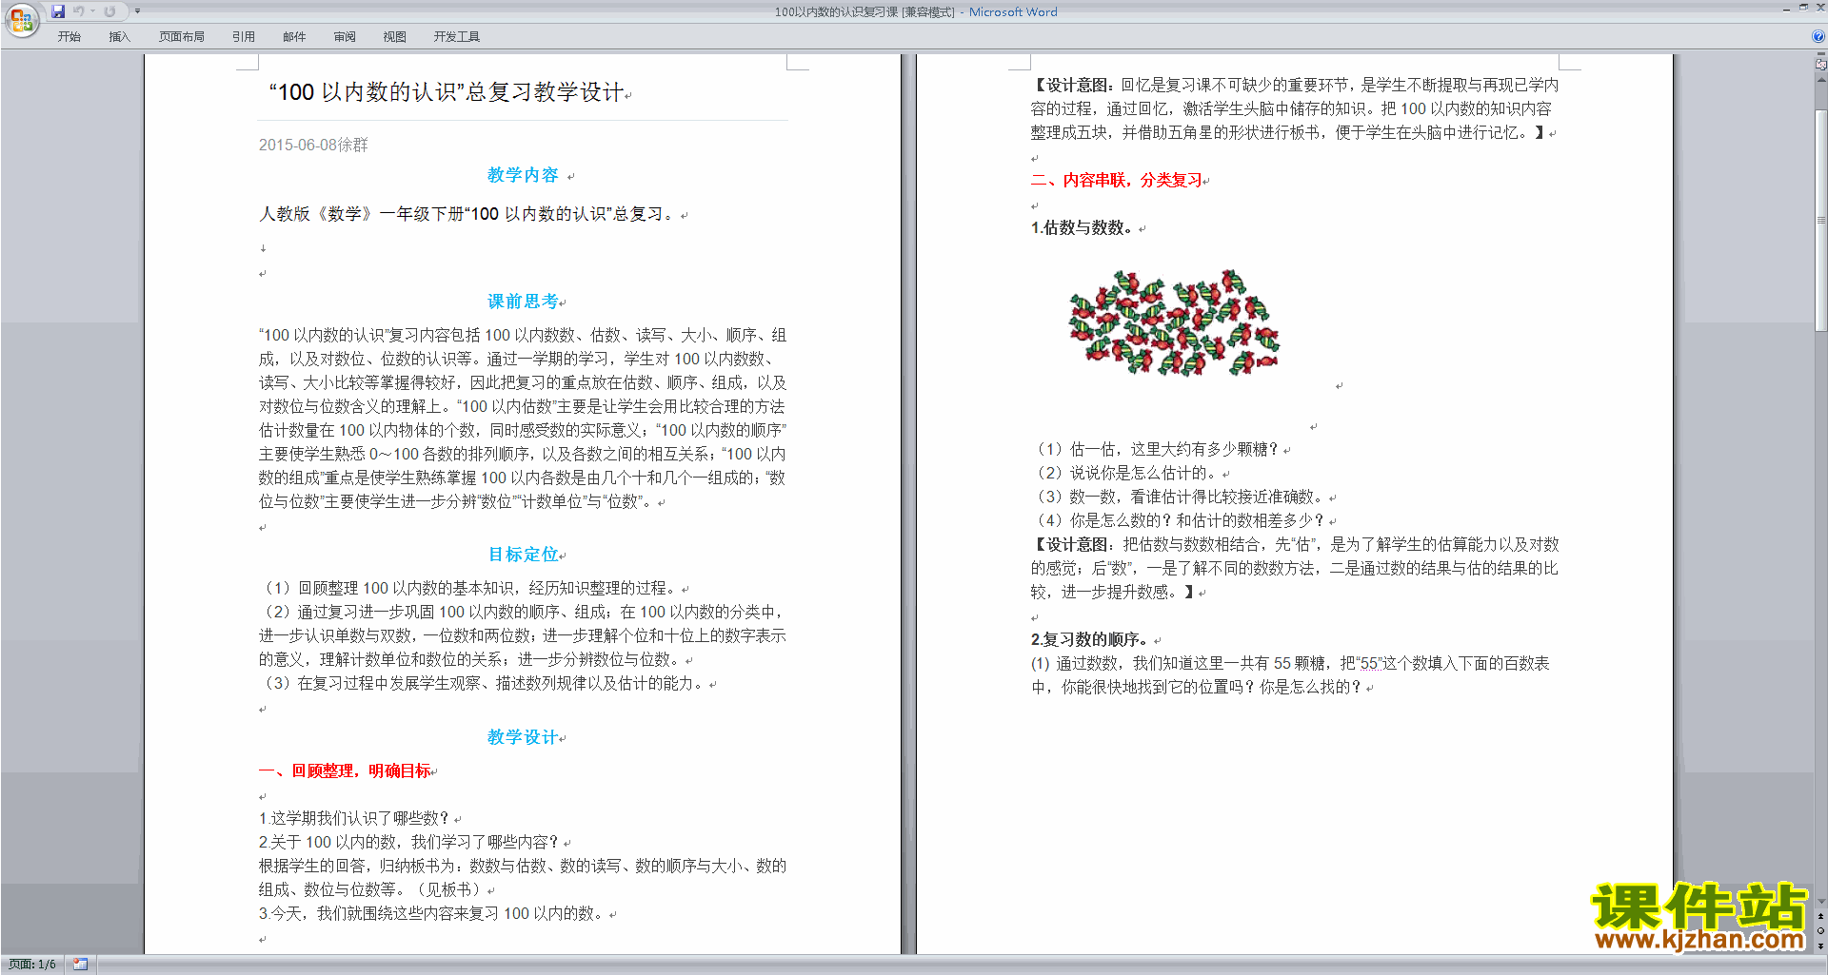Redo with the Quick Access button
Viewport: 1828px width, 975px height.
point(109,11)
